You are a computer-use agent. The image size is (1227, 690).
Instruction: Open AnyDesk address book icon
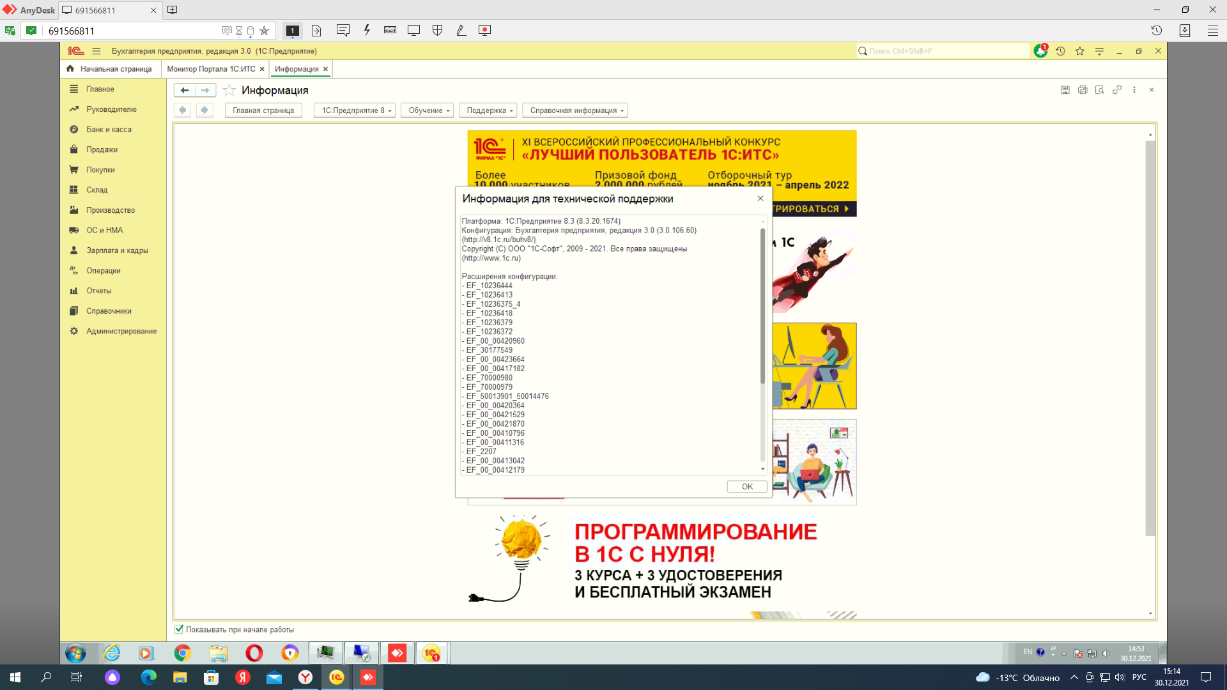[x=1185, y=30]
